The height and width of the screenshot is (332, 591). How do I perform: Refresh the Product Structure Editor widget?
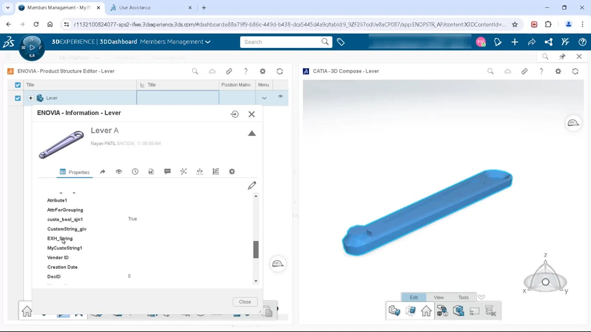[x=279, y=71]
